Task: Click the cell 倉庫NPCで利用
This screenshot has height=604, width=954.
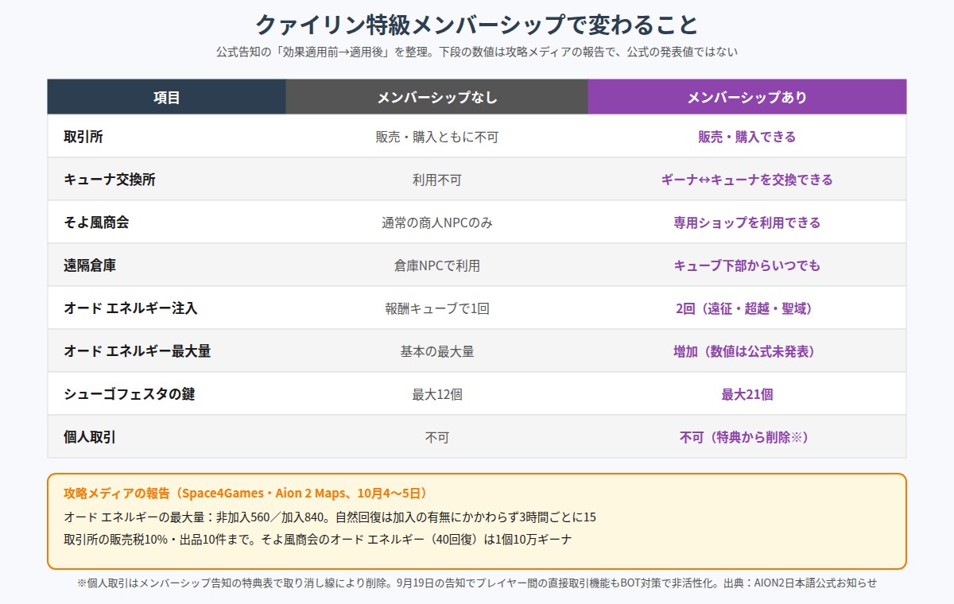Action: coord(437,265)
